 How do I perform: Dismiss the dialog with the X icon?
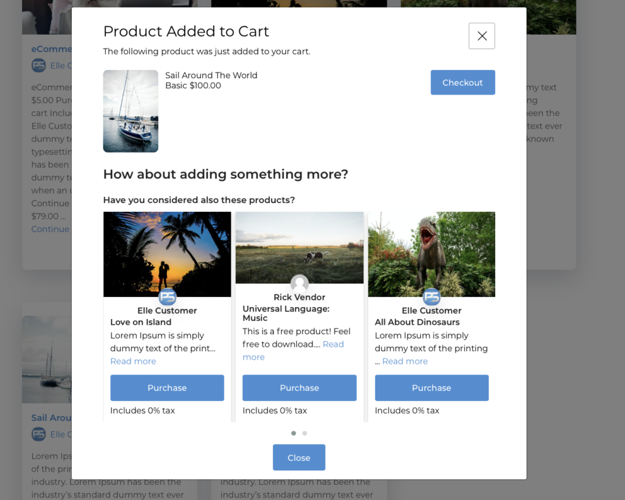481,36
